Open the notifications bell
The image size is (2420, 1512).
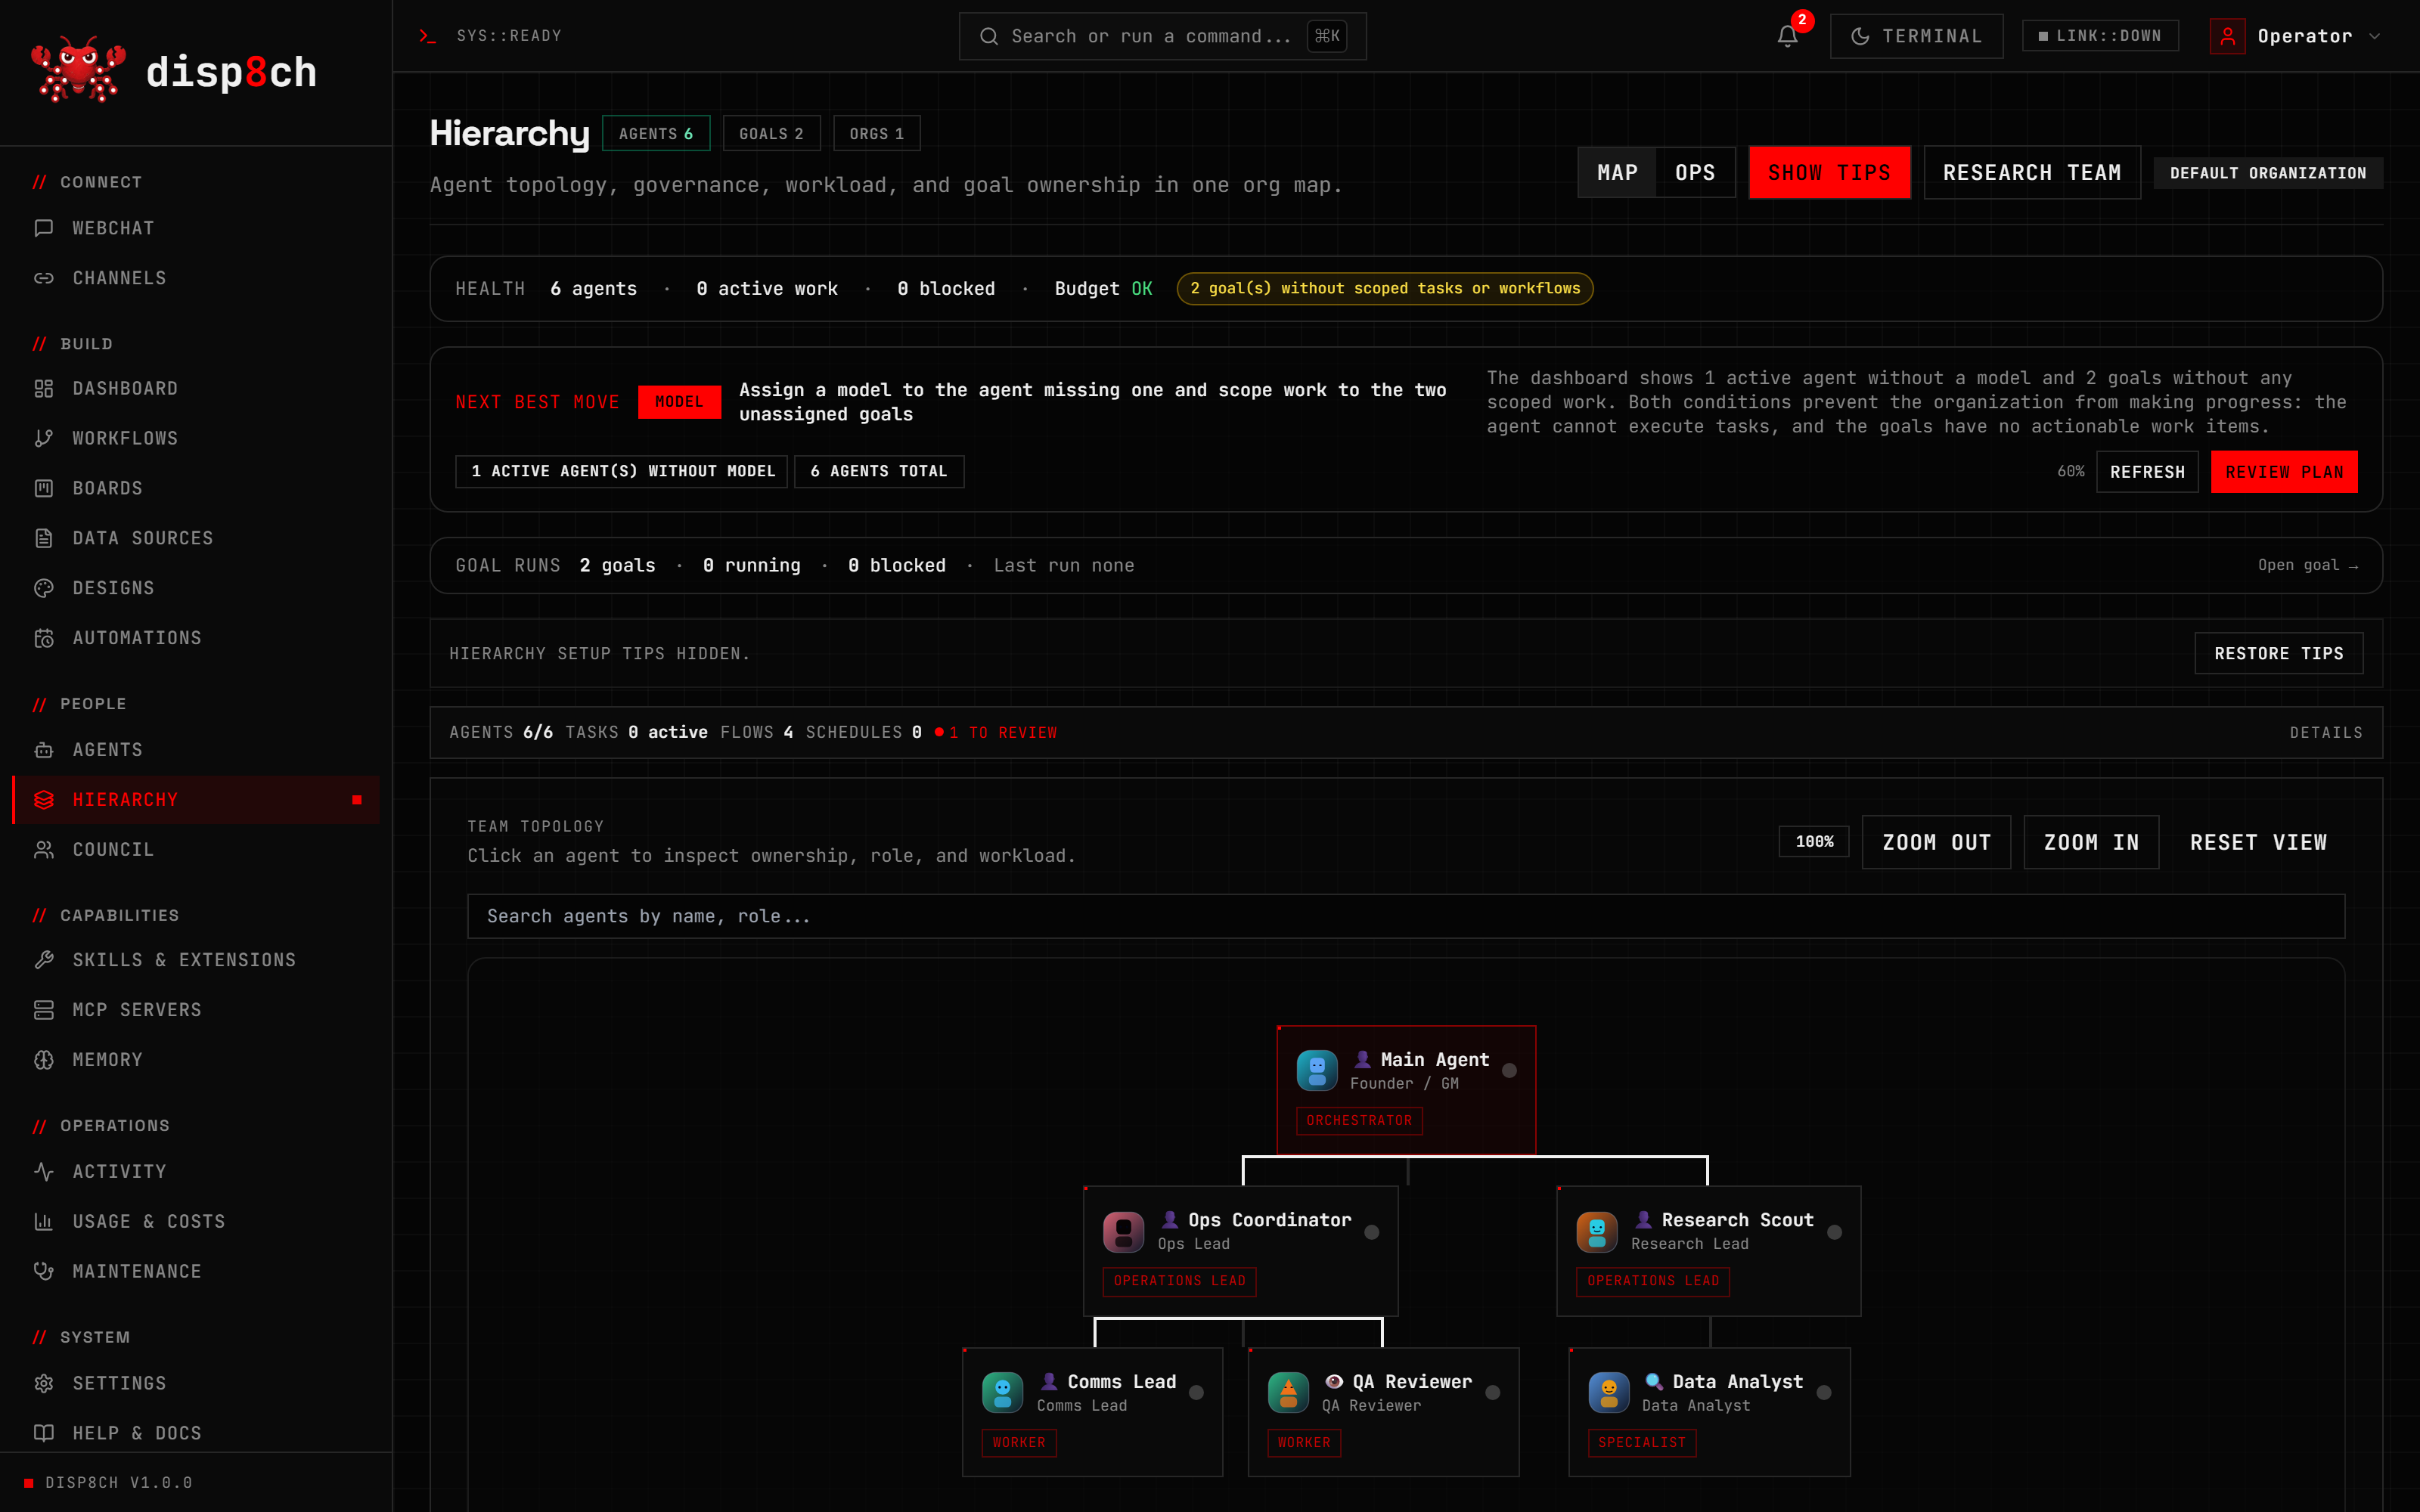point(1787,36)
